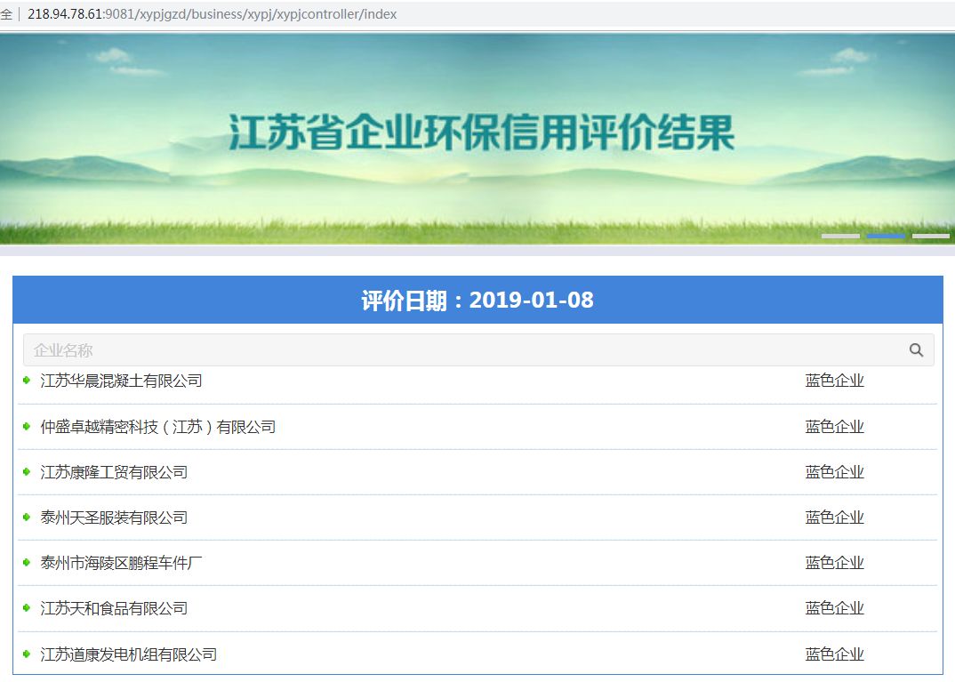This screenshot has width=955, height=682.
Task: Click the browser address bar URL
Action: (x=213, y=14)
